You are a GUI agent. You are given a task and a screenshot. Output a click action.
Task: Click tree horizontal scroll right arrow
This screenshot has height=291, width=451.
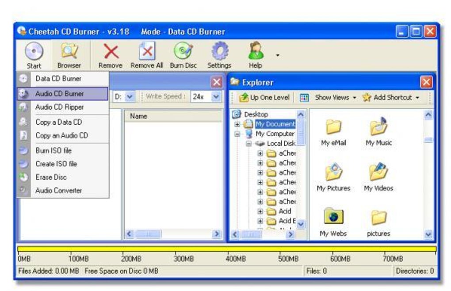pos(291,234)
